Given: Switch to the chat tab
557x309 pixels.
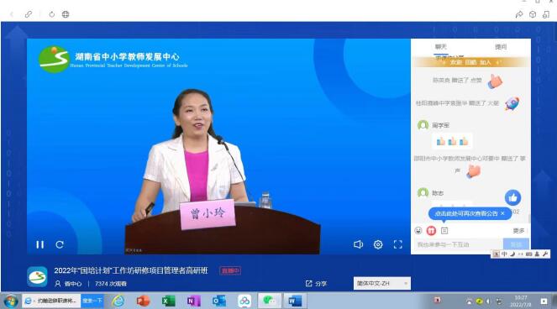Looking at the screenshot, I should pyautogui.click(x=441, y=47).
